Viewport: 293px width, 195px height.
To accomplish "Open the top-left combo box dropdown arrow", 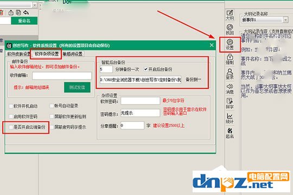I will point(35,5).
